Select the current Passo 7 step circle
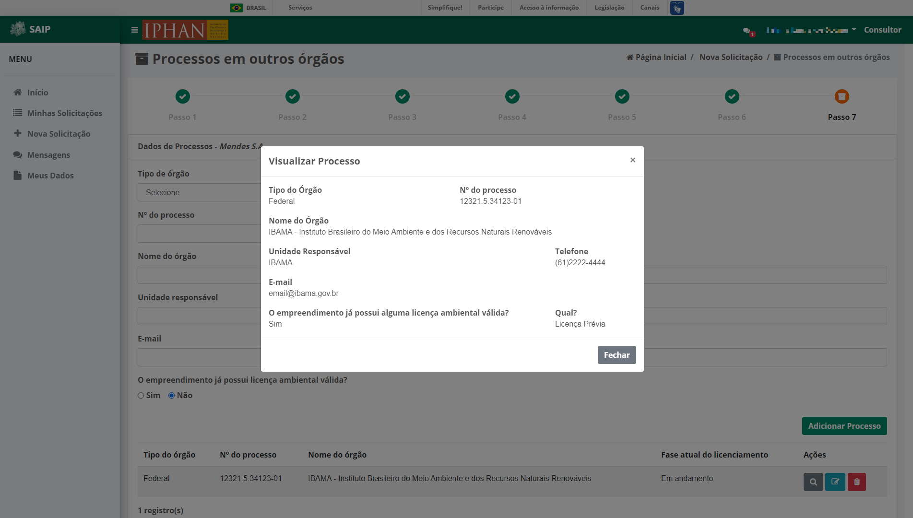 point(842,96)
